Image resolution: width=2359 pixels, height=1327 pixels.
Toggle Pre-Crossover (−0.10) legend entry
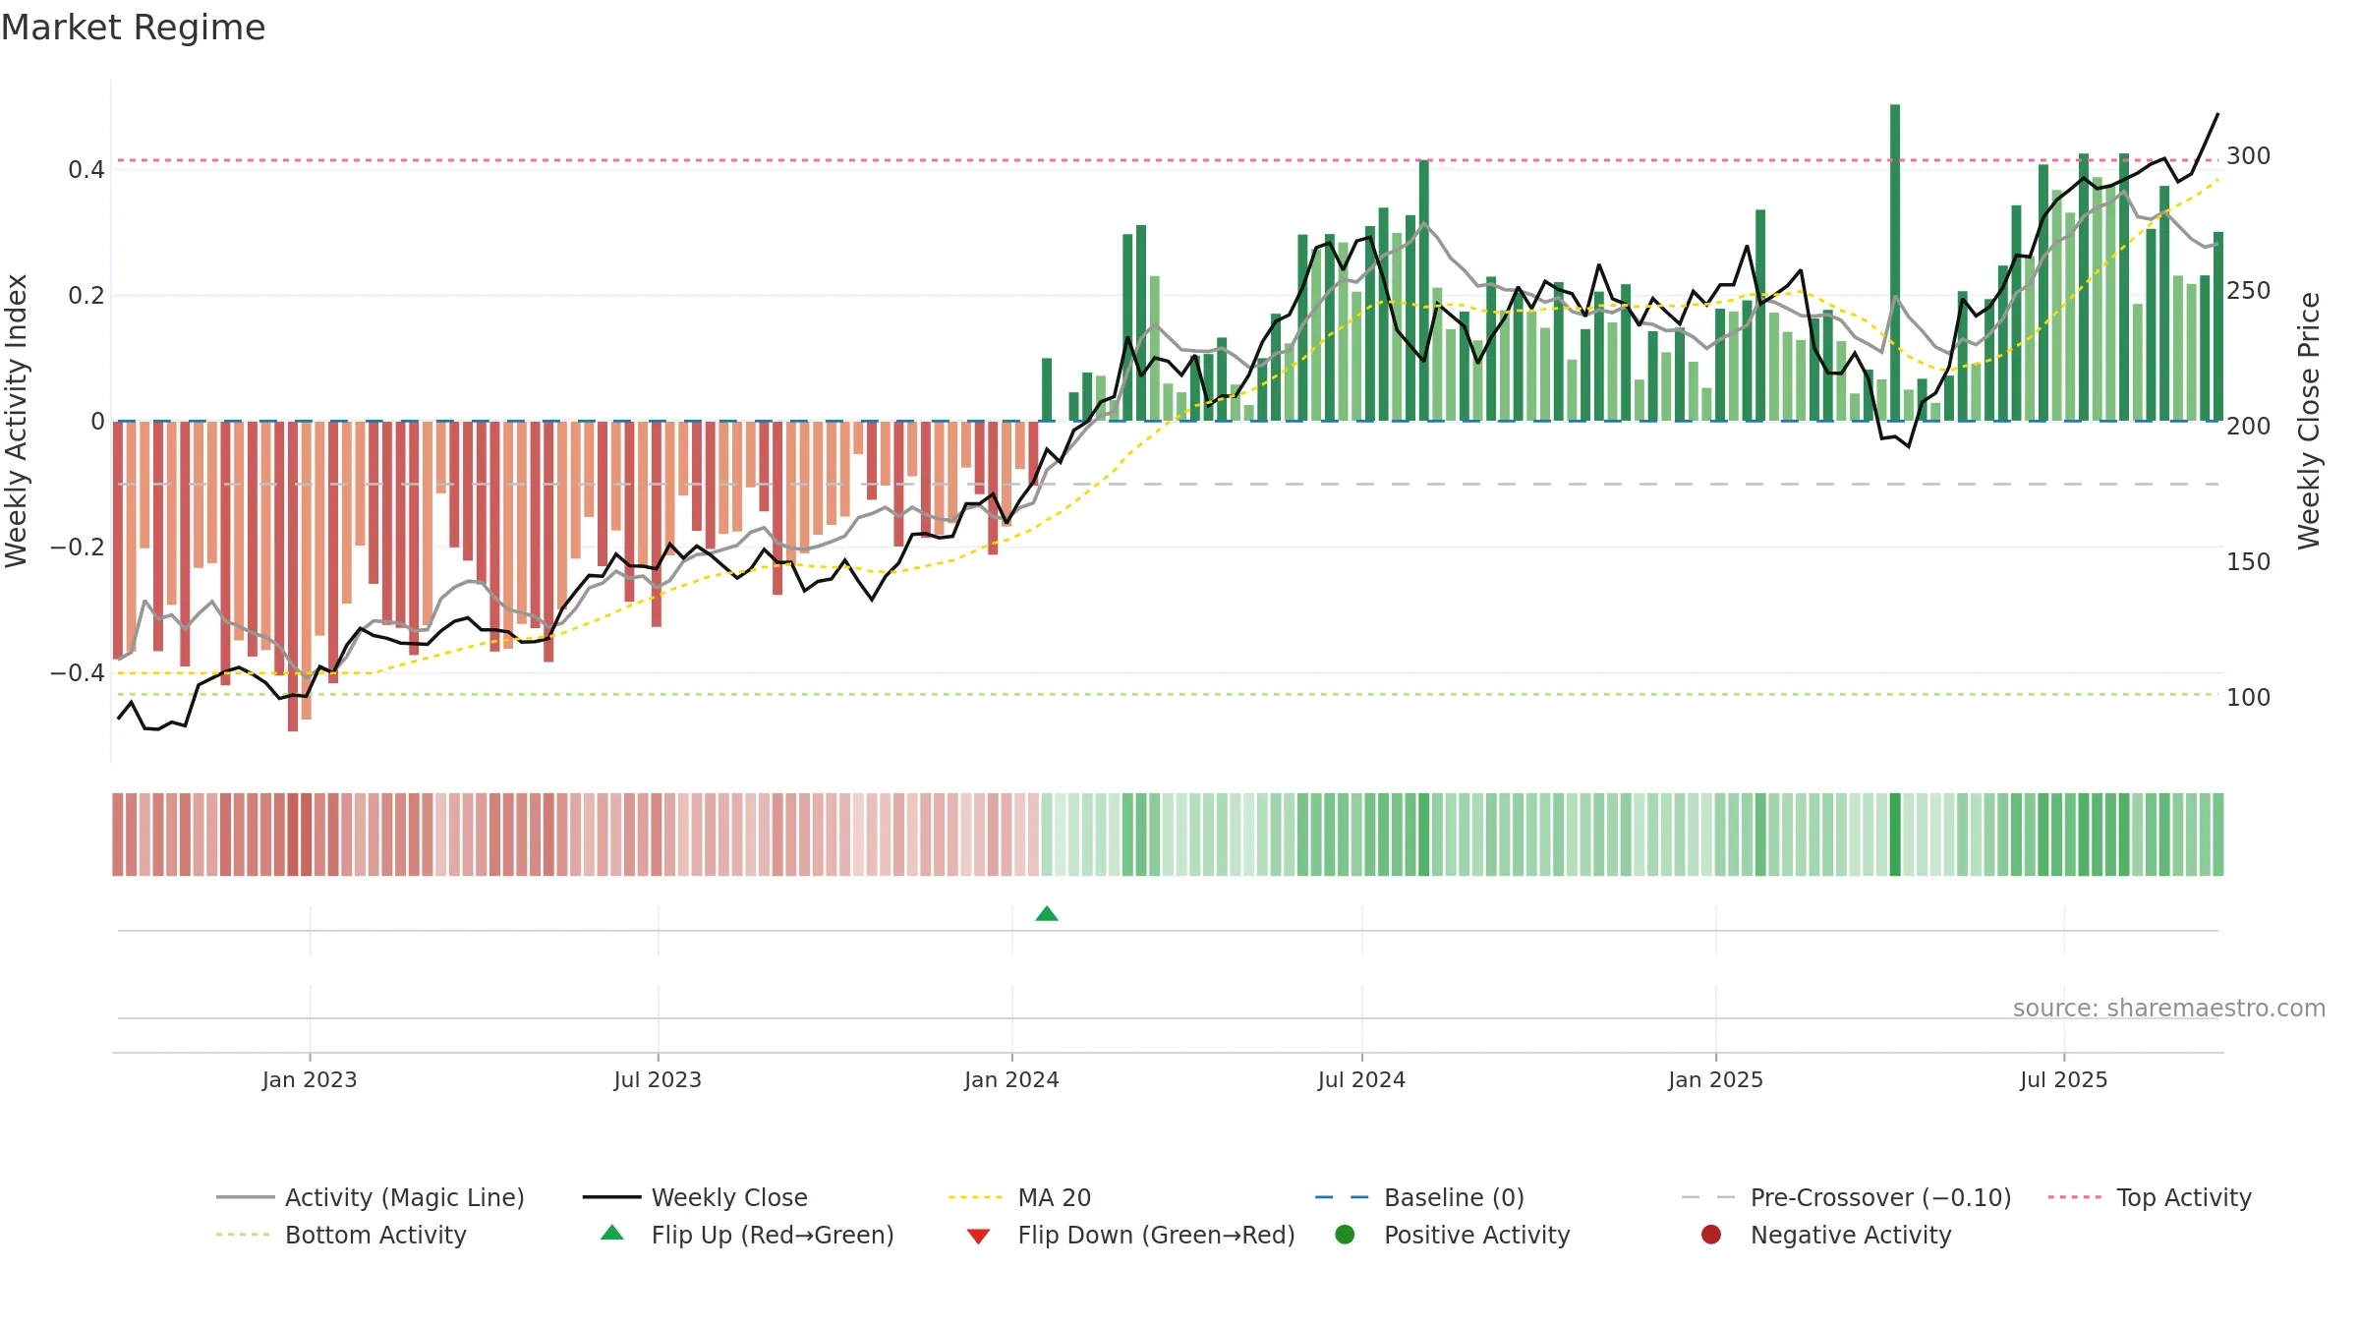click(1846, 1197)
